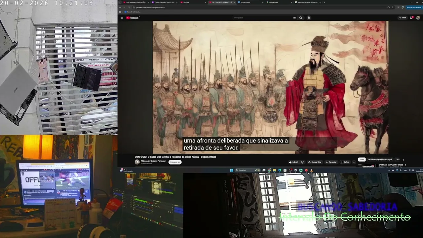Screen dimensions: 423x238
Task: Open the Windows Start menu
Action: tap(231, 170)
